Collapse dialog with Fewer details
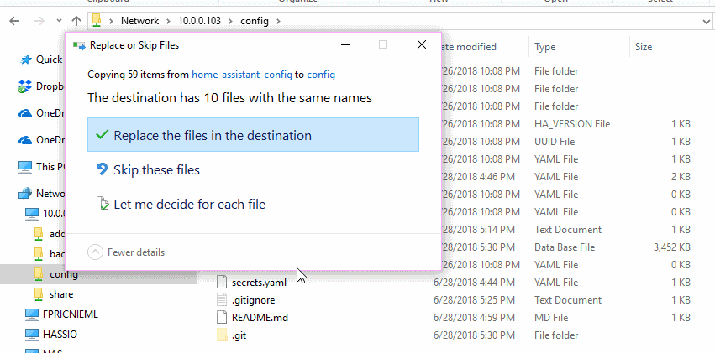 click(x=127, y=252)
